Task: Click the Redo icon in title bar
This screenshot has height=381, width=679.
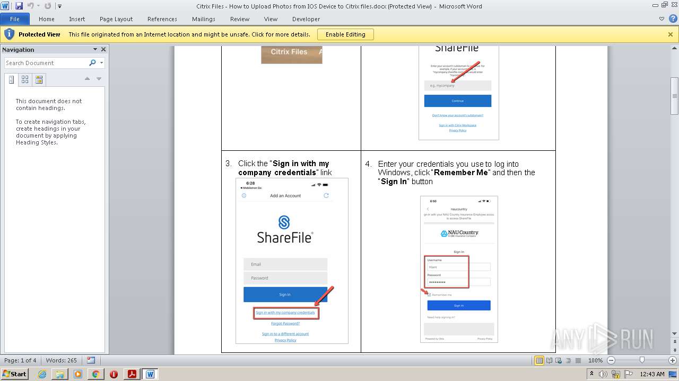Action: (48, 6)
